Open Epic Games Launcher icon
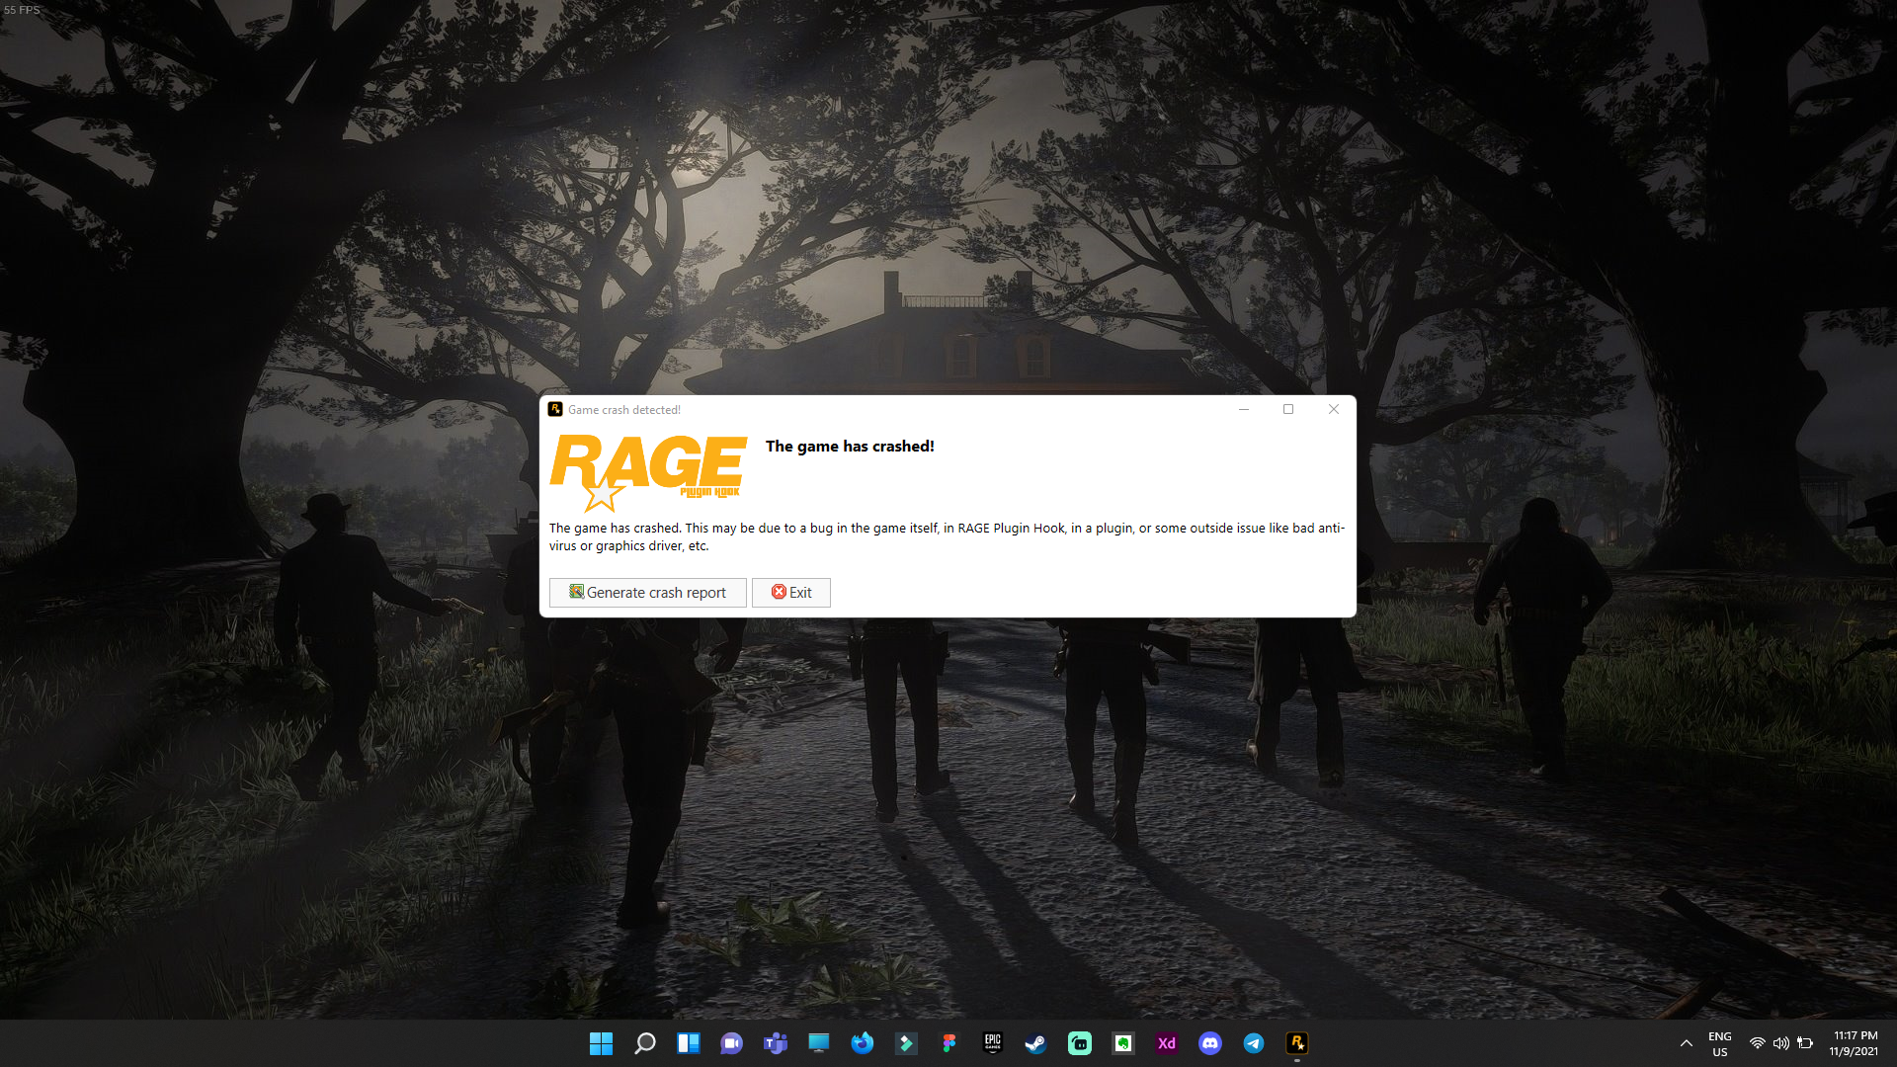The height and width of the screenshot is (1067, 1897). 993,1043
